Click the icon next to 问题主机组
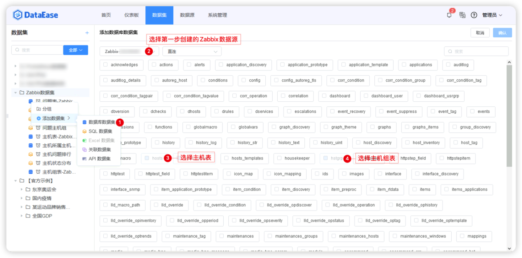The width and height of the screenshot is (522, 258). pos(31,128)
